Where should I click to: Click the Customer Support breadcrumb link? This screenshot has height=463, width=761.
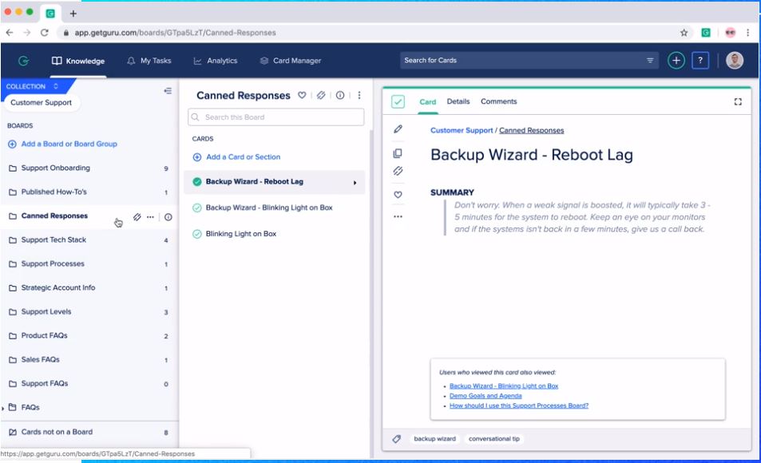pyautogui.click(x=462, y=130)
